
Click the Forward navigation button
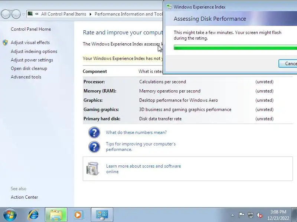(x=16, y=14)
